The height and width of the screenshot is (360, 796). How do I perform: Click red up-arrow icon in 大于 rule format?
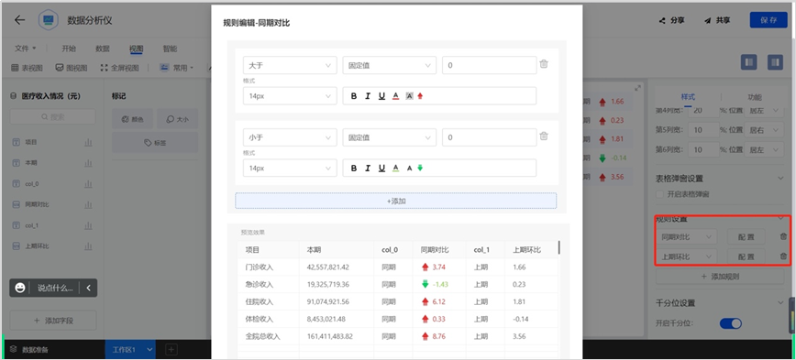[420, 96]
